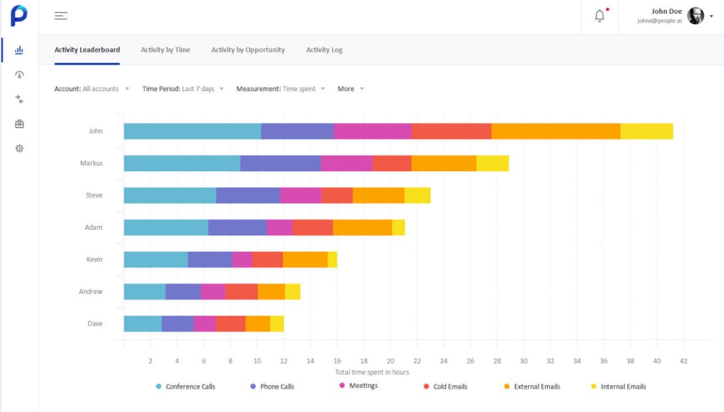Screen dimensions: 724x412
Task: Click the opposing arrows sidebar icon
Action: (19, 99)
